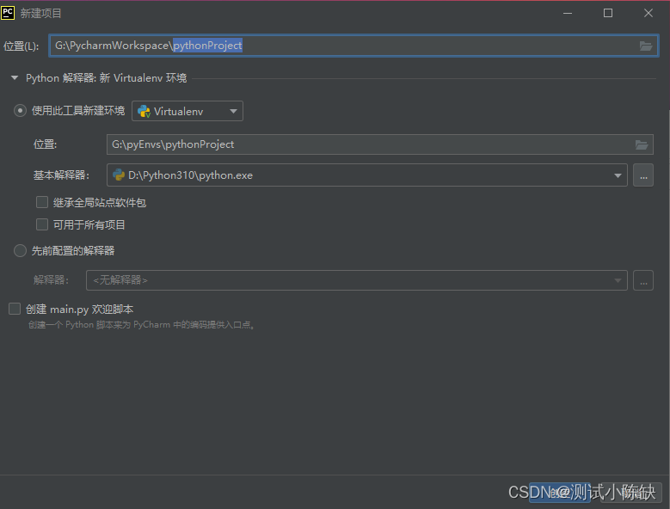Select the new environment radio option

[x=20, y=111]
